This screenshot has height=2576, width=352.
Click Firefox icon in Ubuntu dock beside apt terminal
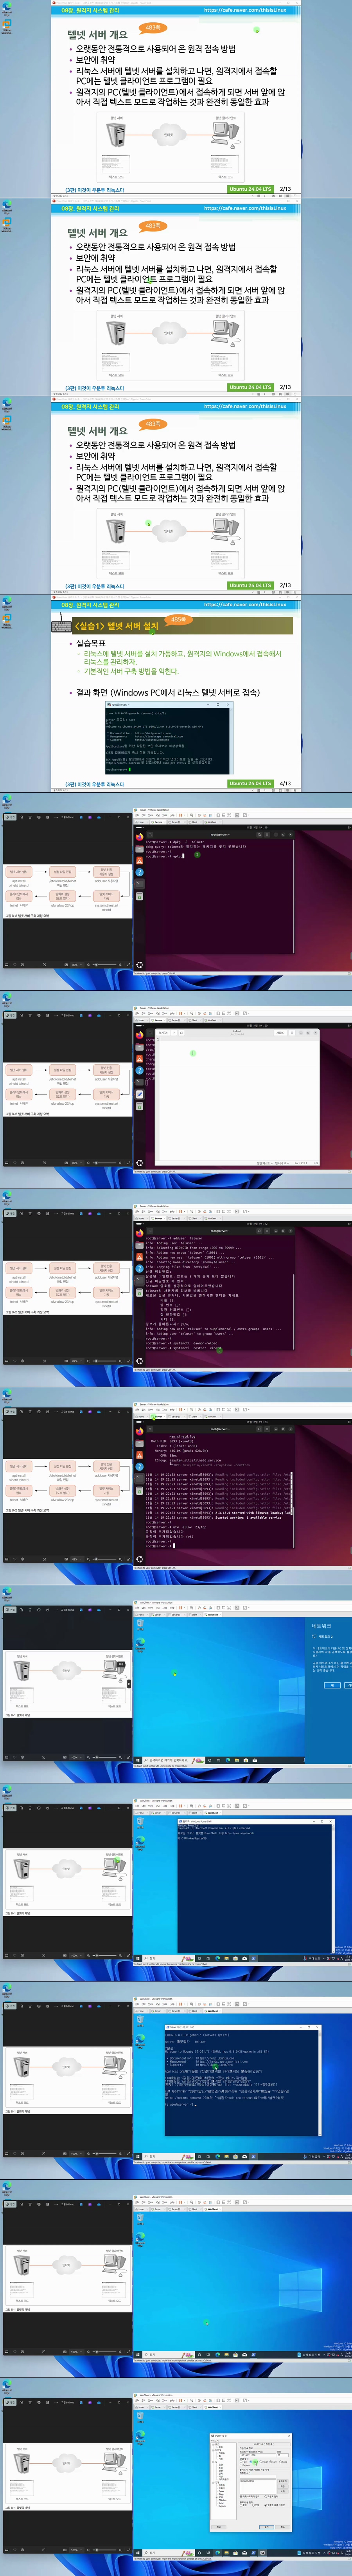click(139, 837)
